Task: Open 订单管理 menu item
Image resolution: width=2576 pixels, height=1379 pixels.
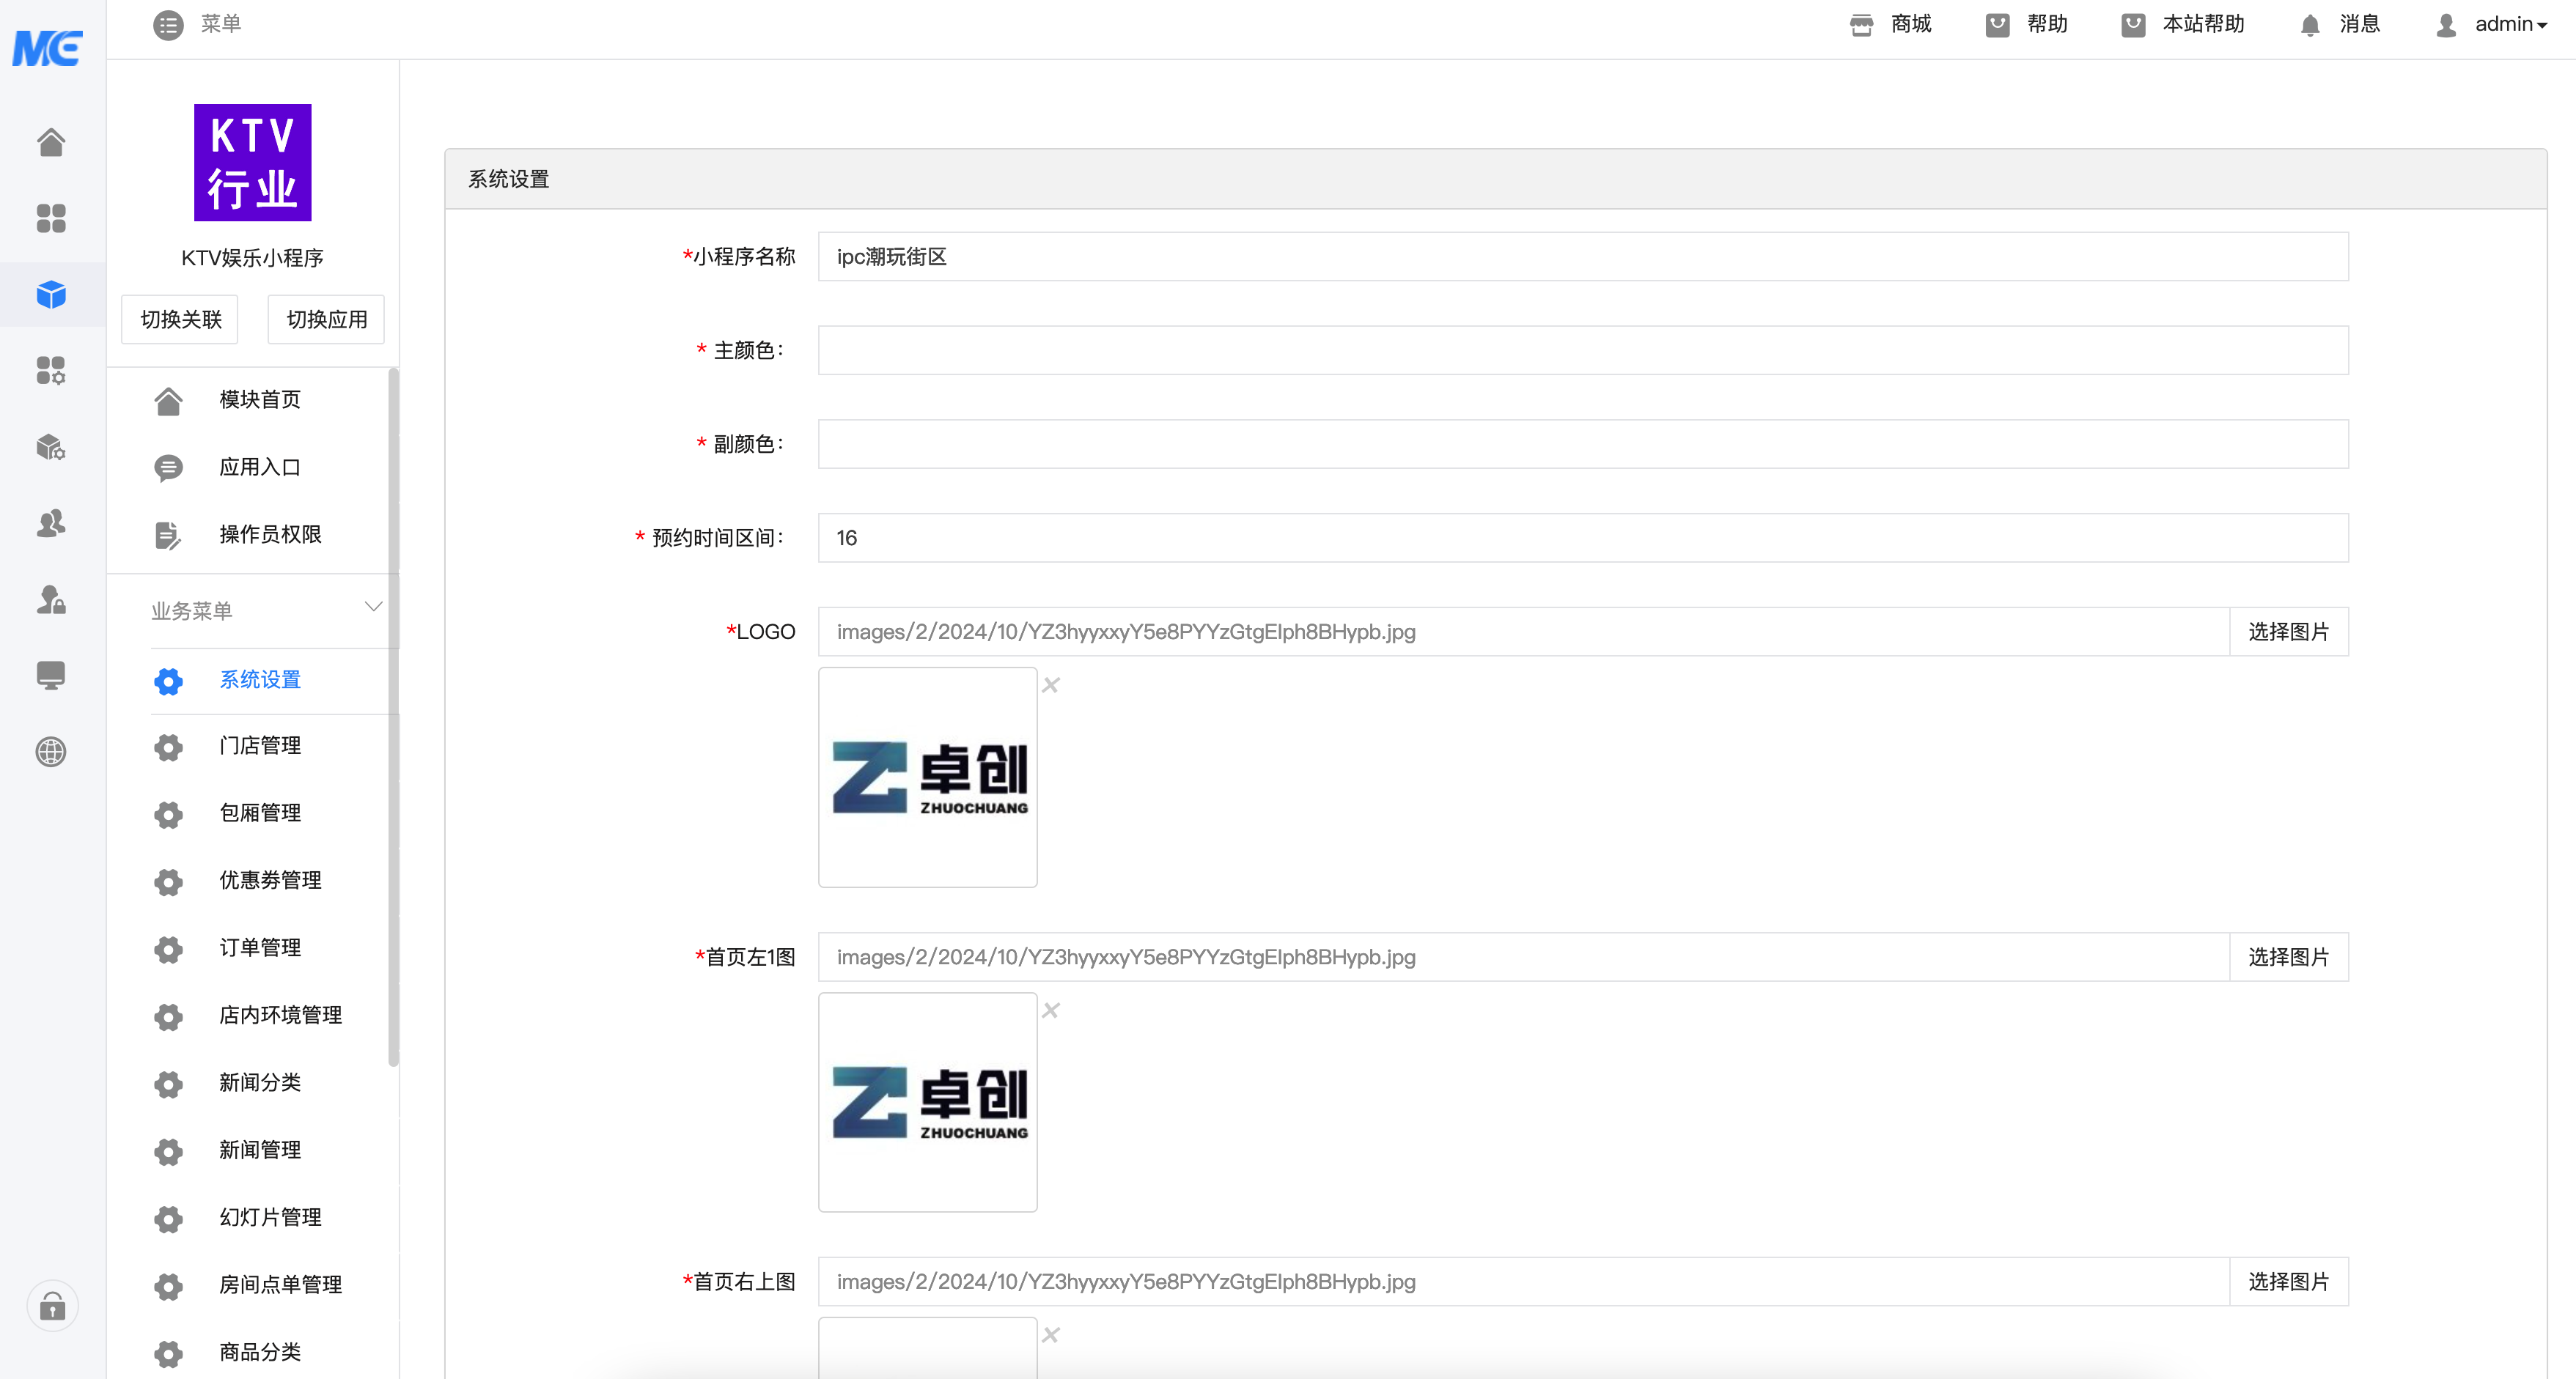Action: [260, 947]
